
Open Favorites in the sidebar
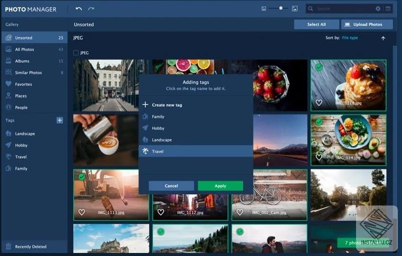pyautogui.click(x=34, y=84)
